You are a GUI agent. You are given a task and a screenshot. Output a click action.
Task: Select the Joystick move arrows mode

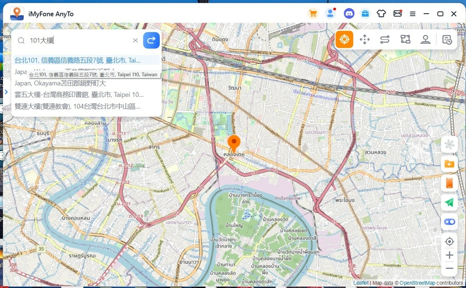[x=365, y=40]
